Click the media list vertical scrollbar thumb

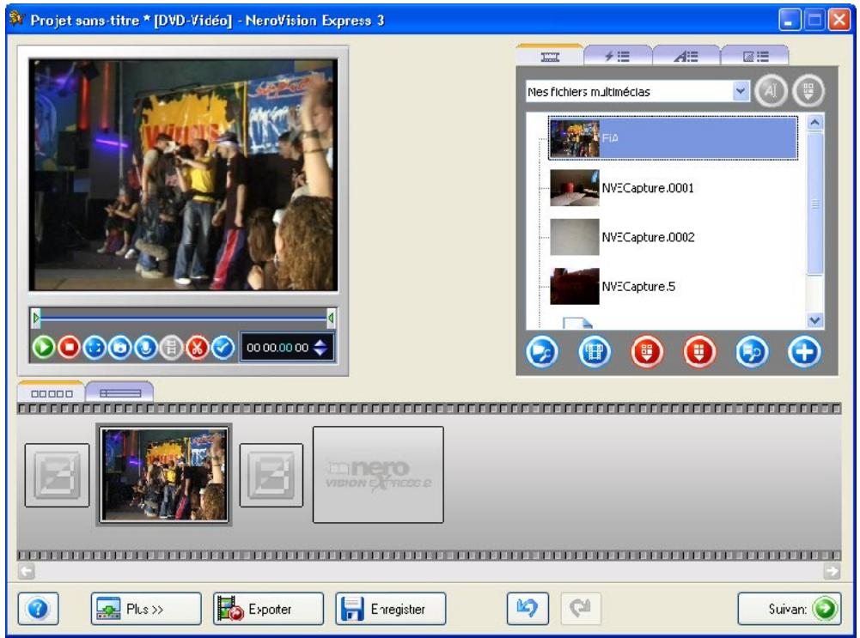tap(815, 203)
